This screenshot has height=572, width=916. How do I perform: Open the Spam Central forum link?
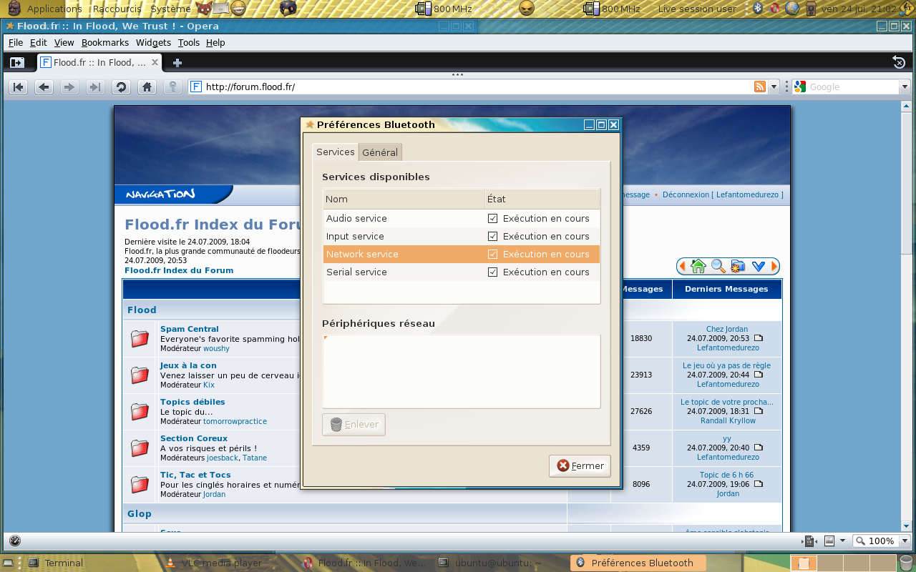pos(190,329)
